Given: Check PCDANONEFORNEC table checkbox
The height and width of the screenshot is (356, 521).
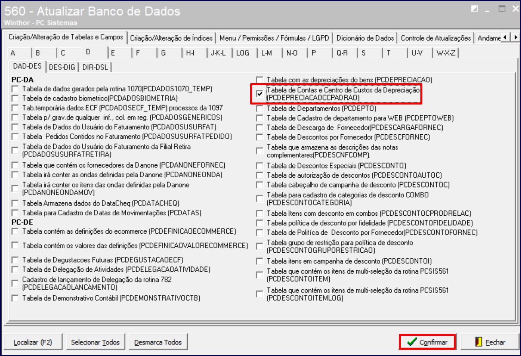Looking at the screenshot, I should pyautogui.click(x=15, y=165).
